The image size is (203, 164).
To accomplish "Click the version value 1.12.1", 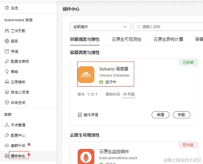I will click(x=92, y=94).
